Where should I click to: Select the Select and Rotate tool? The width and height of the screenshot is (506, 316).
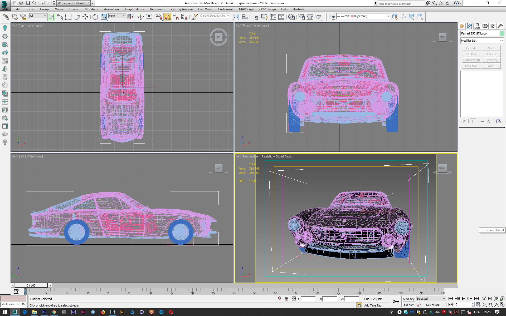coord(95,17)
